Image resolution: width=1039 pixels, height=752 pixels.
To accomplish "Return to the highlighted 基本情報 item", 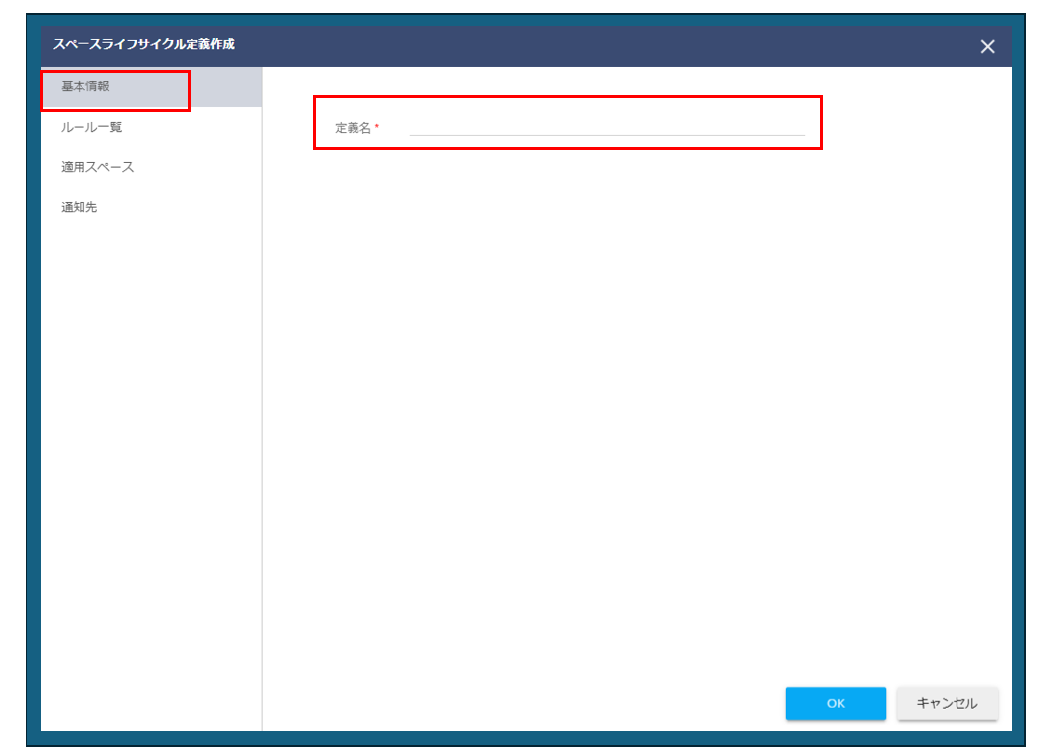I will [86, 86].
